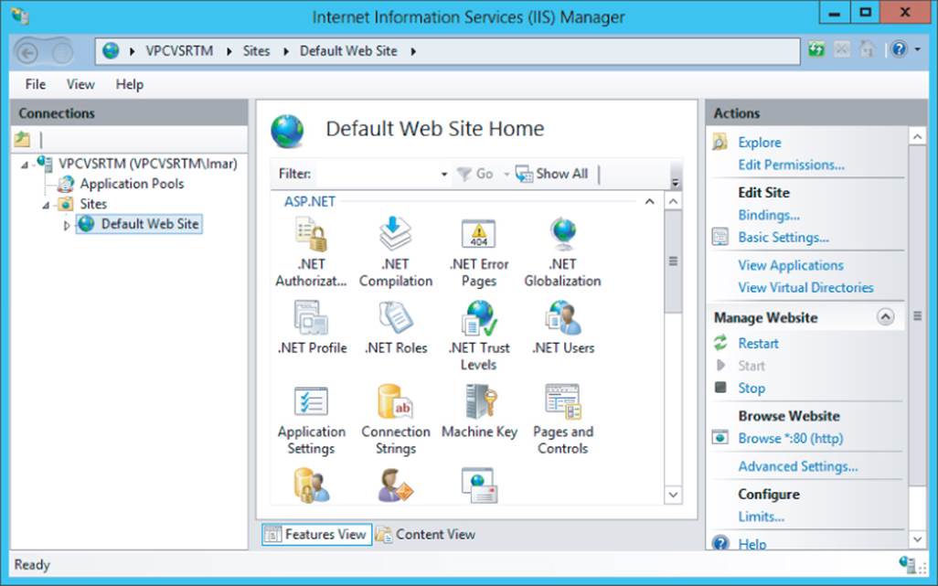Click Sites in the breadcrumb bar
Viewport: 938px width, 586px height.
(x=256, y=51)
